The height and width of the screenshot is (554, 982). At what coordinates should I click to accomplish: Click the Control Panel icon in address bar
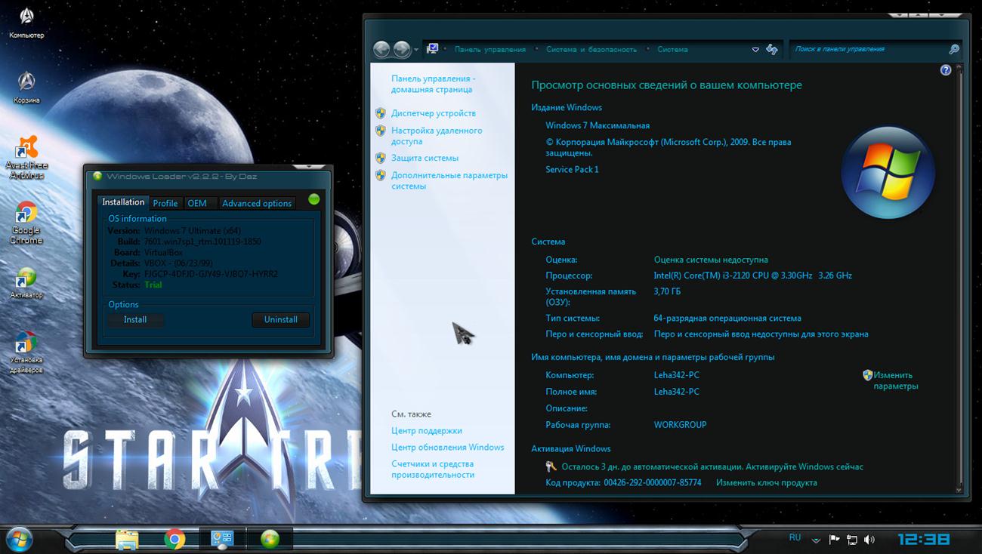[433, 49]
